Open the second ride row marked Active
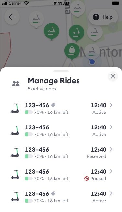This screenshot has height=212, width=122. pos(61,131)
